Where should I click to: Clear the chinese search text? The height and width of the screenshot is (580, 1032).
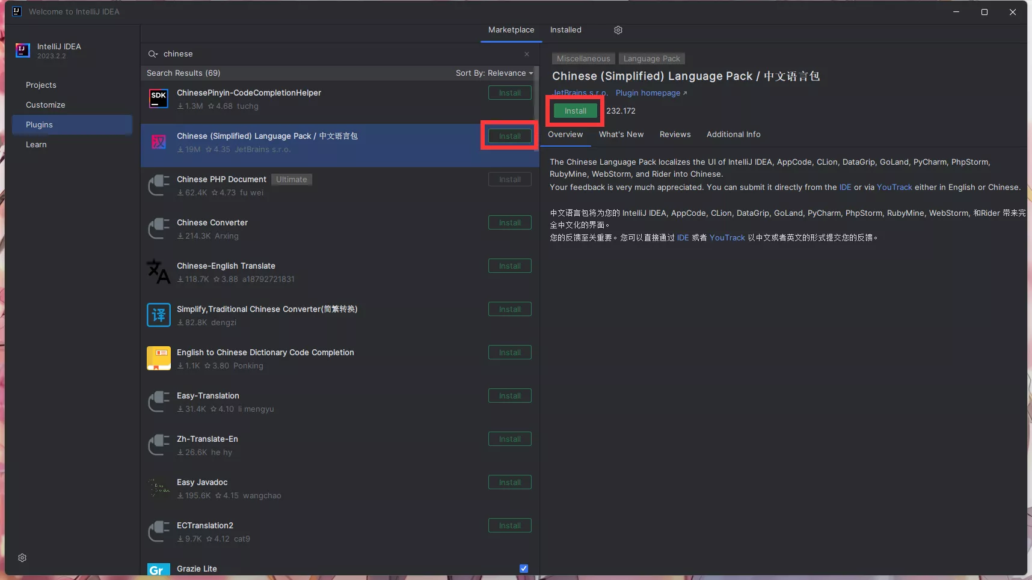click(x=527, y=54)
